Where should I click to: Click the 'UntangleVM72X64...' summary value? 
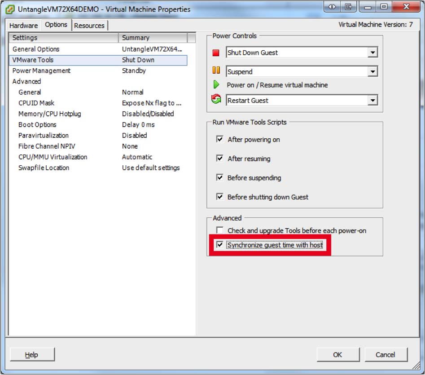pyautogui.click(x=152, y=49)
